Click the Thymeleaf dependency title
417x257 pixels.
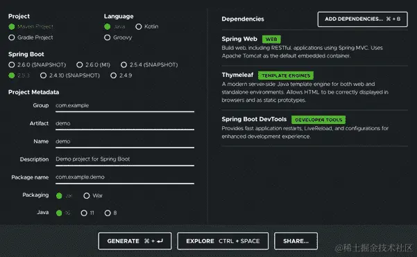[x=237, y=75]
